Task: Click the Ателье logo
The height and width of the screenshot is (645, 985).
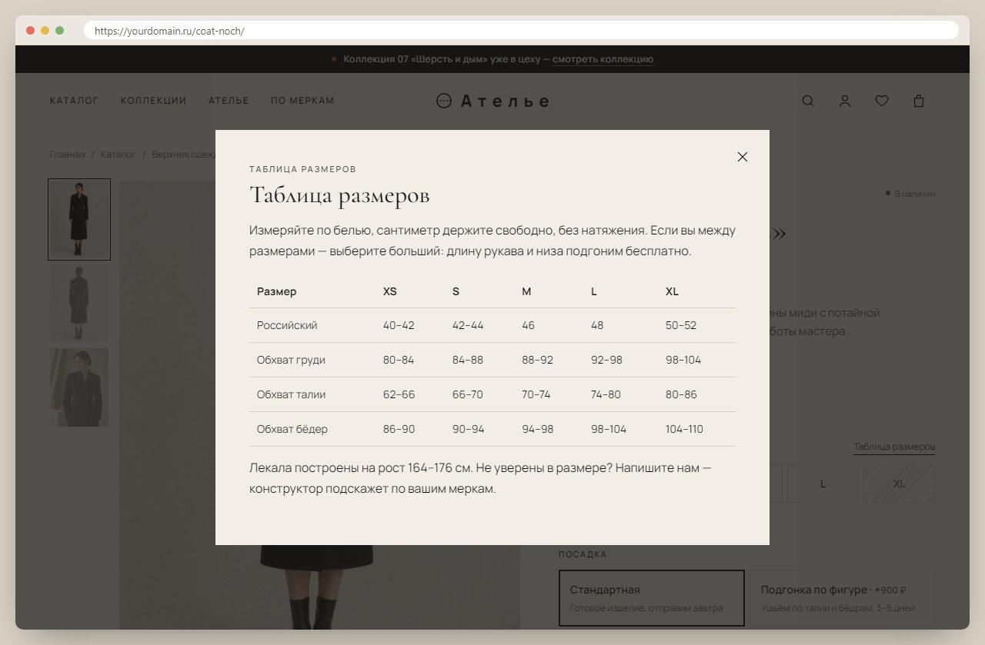Action: [x=492, y=101]
